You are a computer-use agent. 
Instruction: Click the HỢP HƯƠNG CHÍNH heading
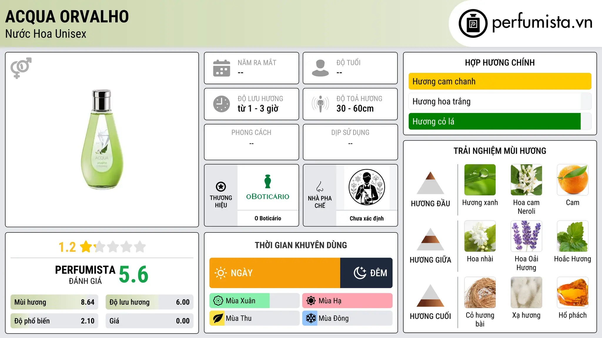[500, 62]
